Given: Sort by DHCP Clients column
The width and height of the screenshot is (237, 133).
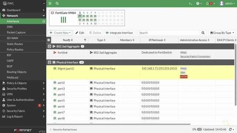Looking at the screenshot, I should [227, 40].
